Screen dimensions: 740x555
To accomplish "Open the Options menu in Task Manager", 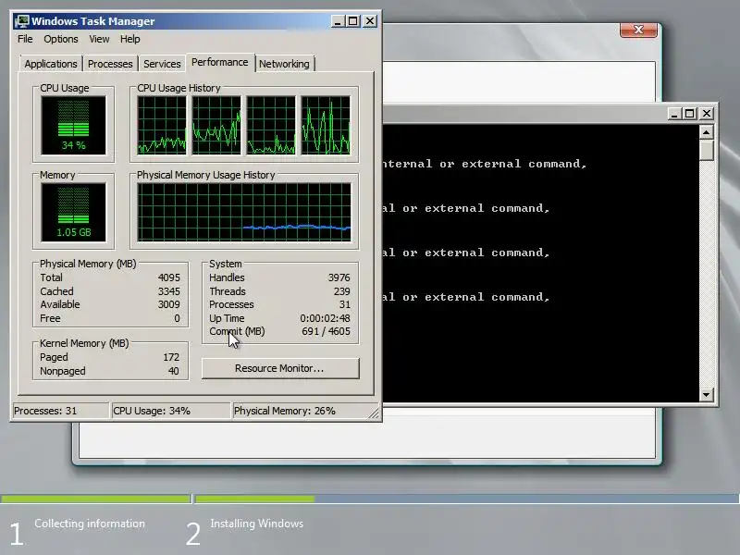I will 61,39.
